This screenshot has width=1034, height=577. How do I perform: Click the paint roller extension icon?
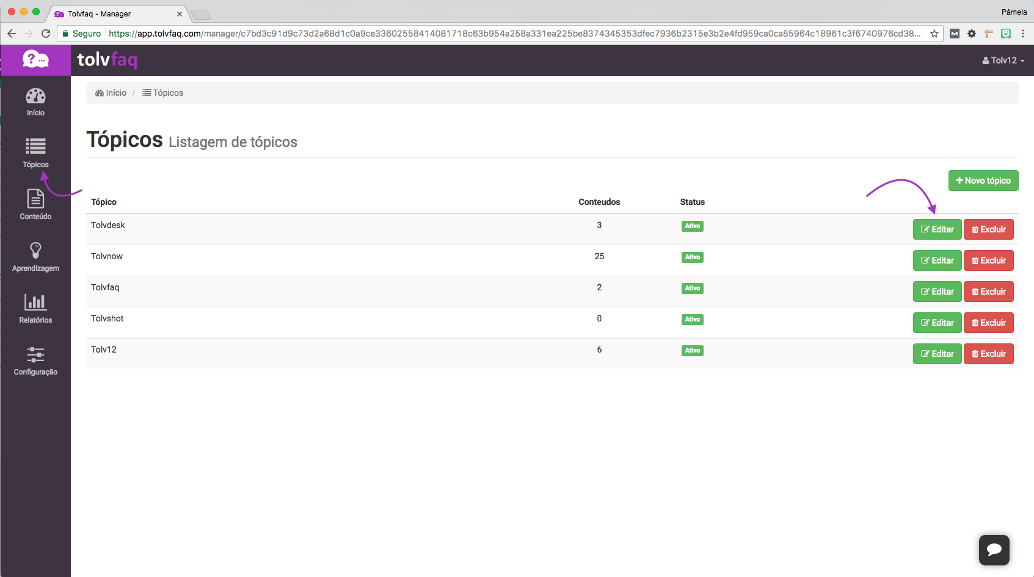click(x=989, y=34)
